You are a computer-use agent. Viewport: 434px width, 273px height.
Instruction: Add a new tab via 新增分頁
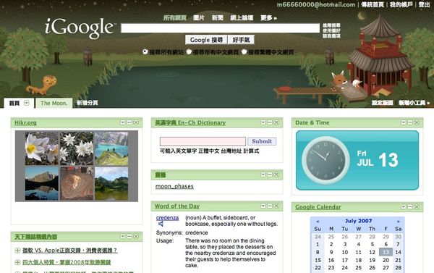click(88, 103)
